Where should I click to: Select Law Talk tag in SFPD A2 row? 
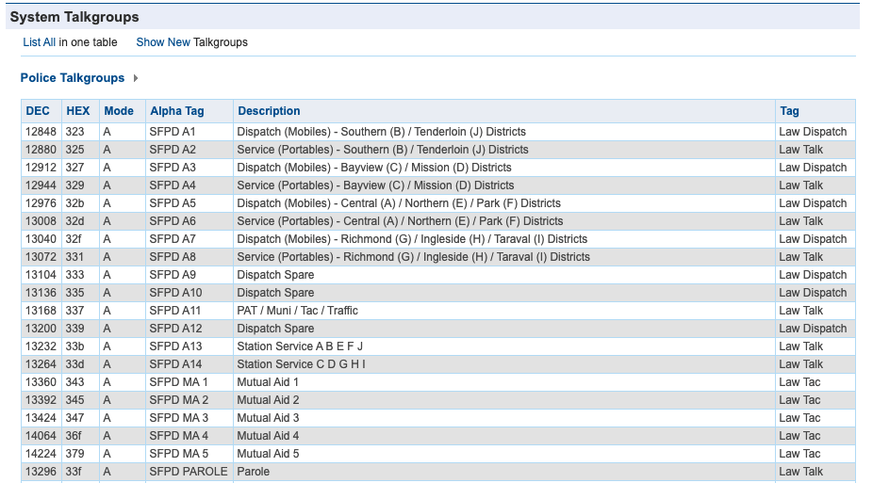coord(800,150)
